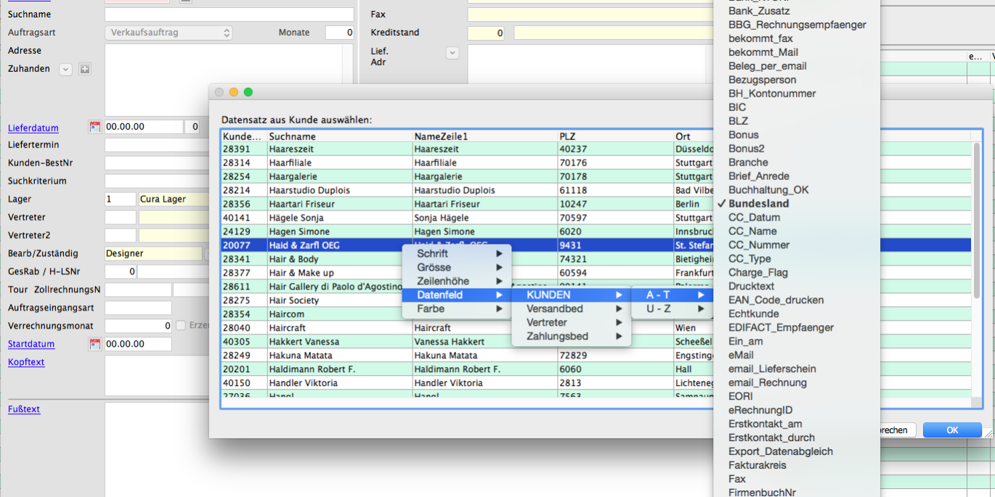This screenshot has width=995, height=497.
Task: Pick Bezugsperson from the field list
Action: point(797,80)
